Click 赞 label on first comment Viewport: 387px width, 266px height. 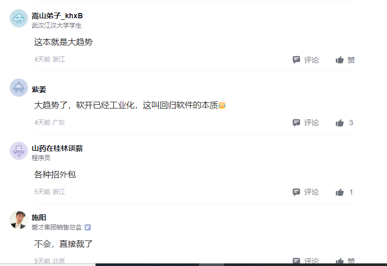tap(351, 59)
